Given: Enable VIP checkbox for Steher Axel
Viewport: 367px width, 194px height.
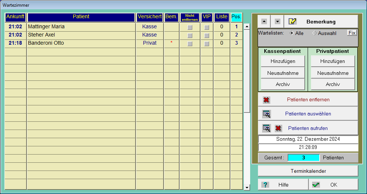Looking at the screenshot, I should coord(207,35).
